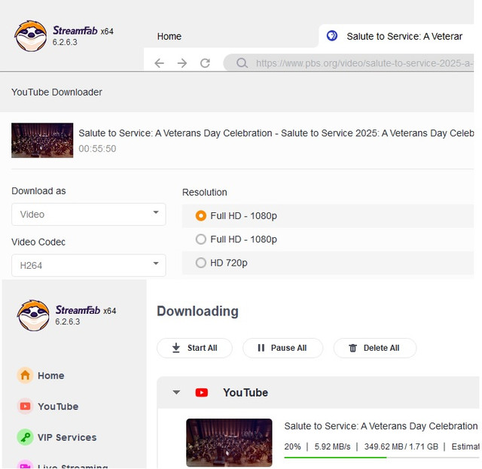Select the second Full HD - 1080p option
482x469 pixels.
[201, 239]
